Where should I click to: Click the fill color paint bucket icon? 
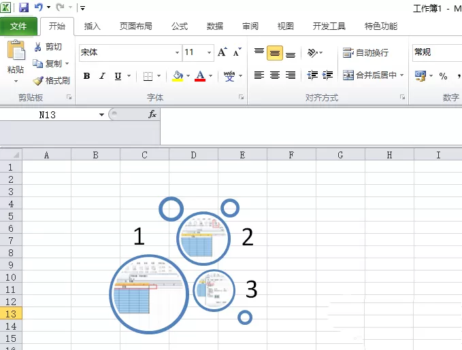tap(178, 76)
